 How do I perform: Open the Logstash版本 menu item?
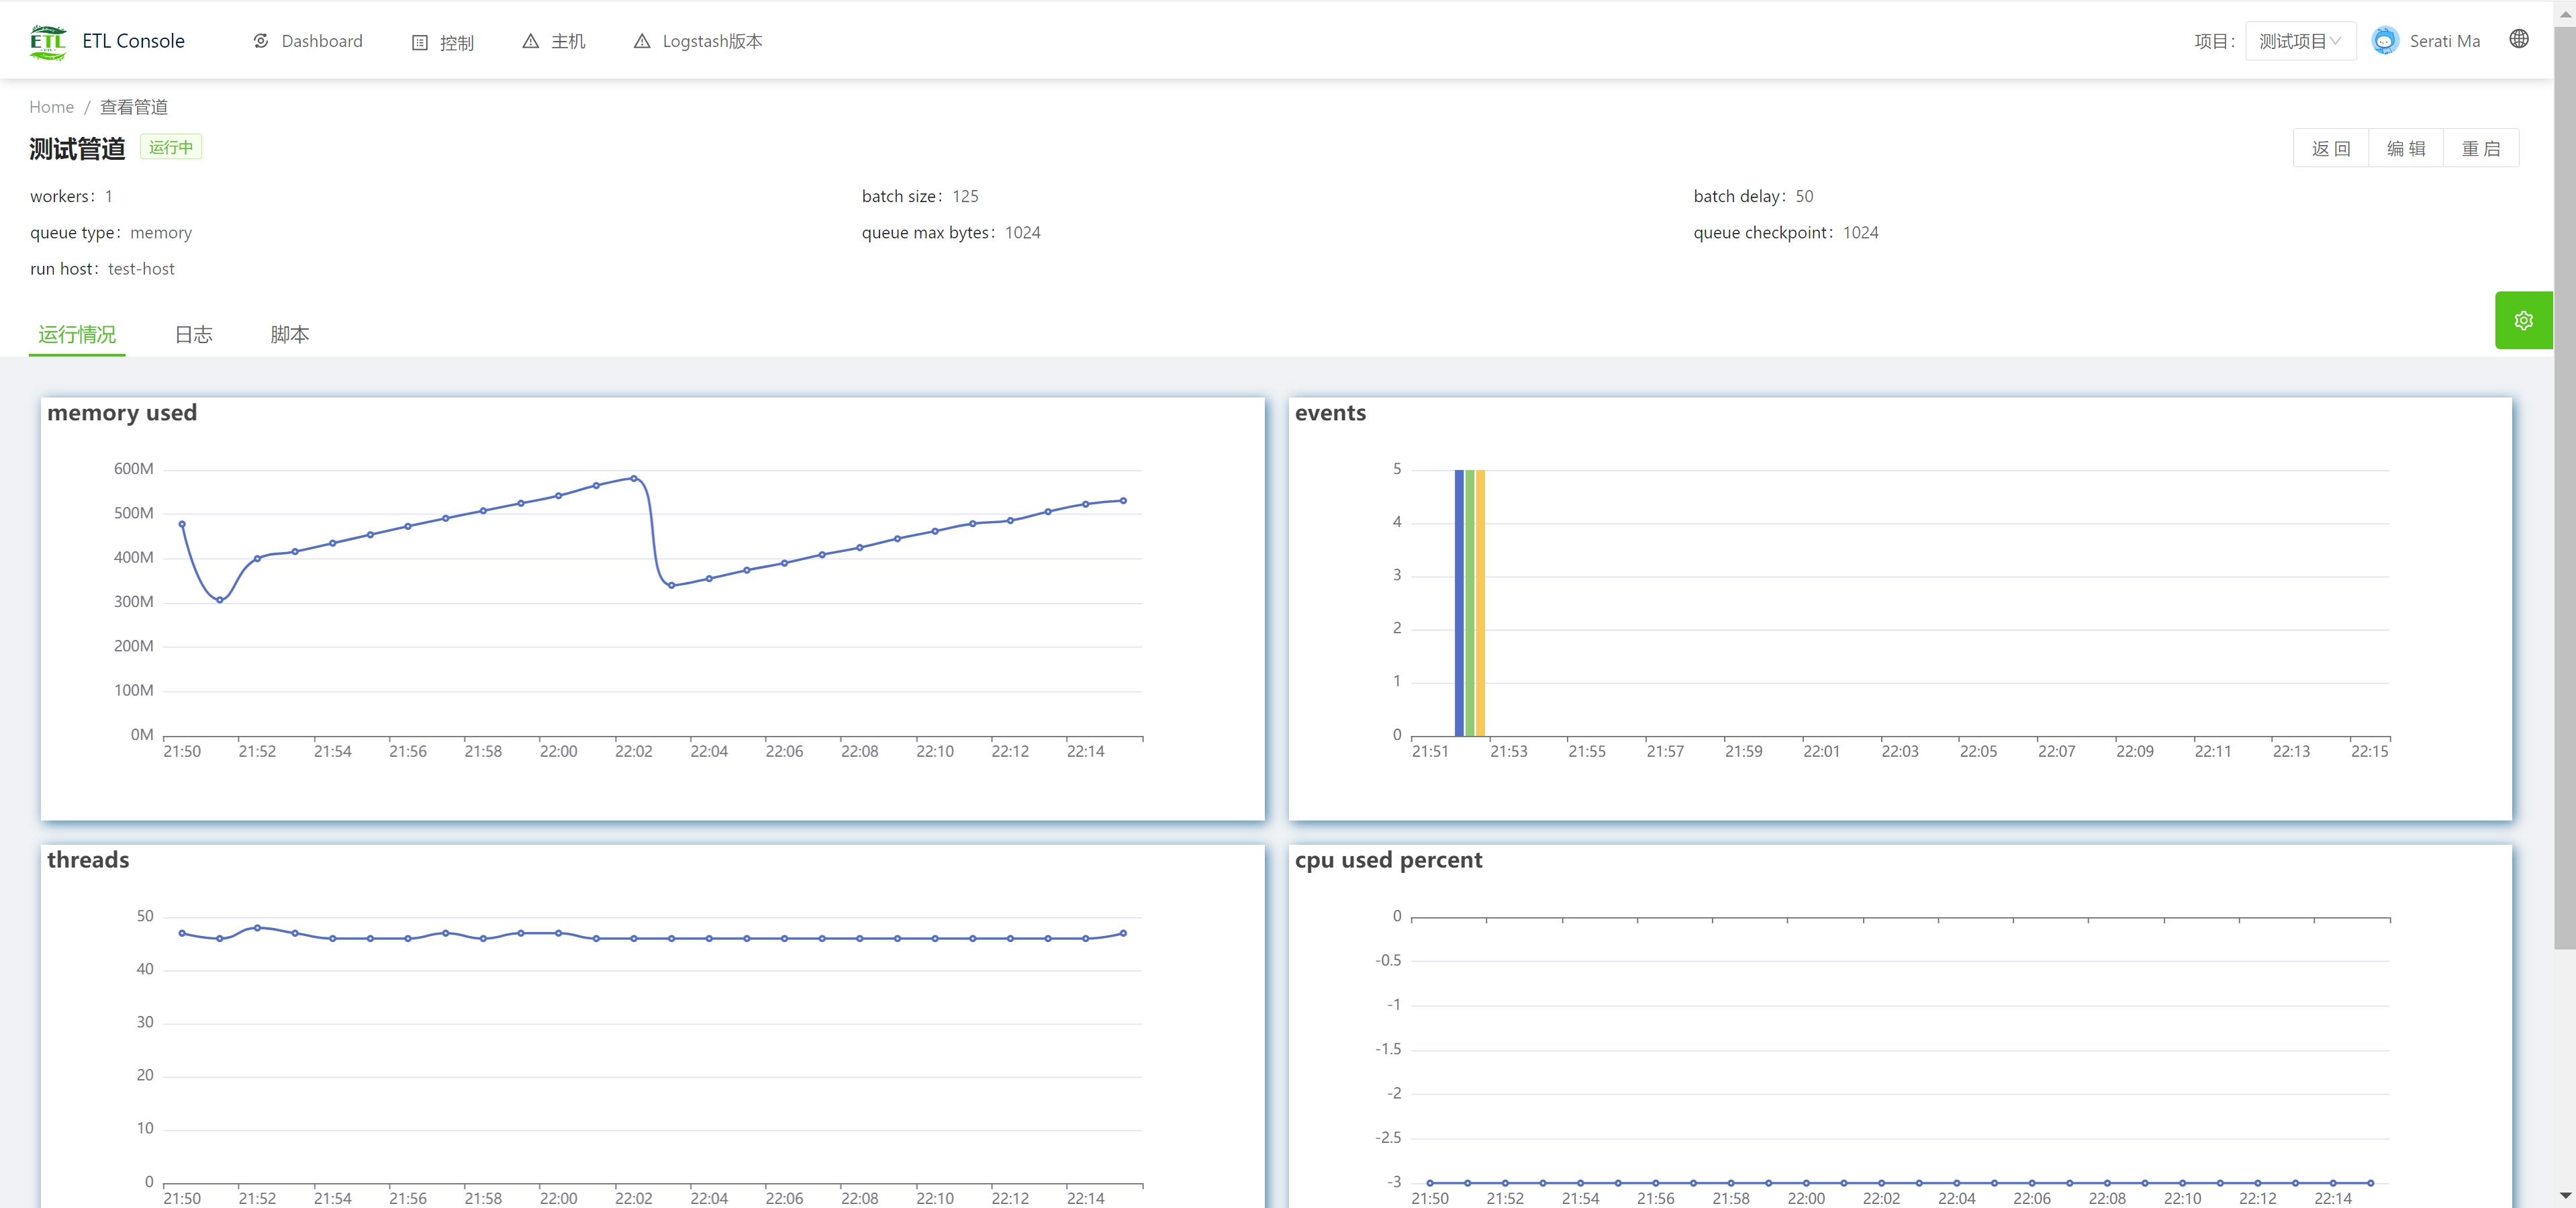698,41
